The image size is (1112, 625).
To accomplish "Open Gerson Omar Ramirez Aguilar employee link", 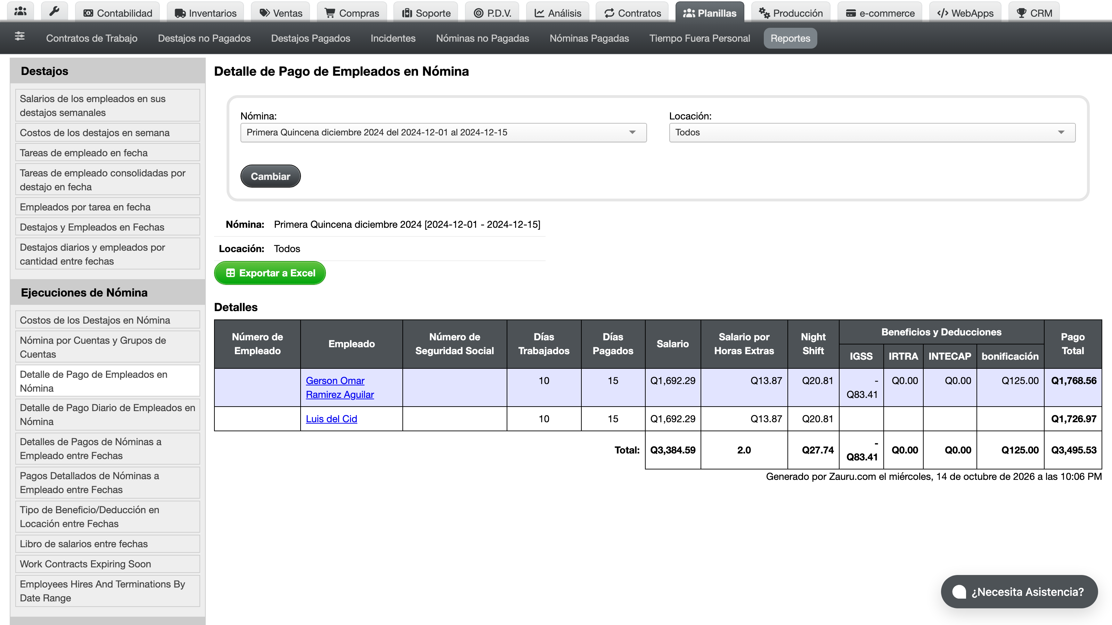I will [x=340, y=387].
